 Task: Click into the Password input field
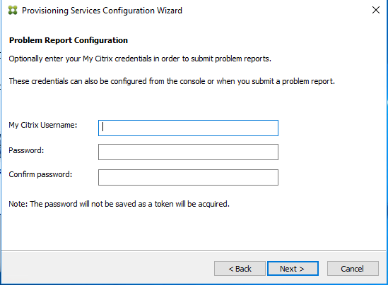pos(188,152)
